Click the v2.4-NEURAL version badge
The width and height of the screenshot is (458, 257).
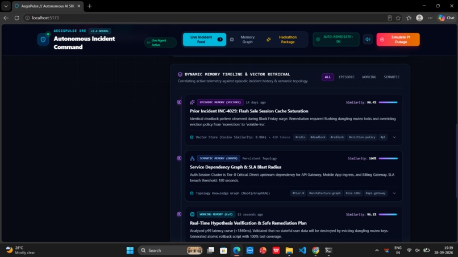click(99, 31)
